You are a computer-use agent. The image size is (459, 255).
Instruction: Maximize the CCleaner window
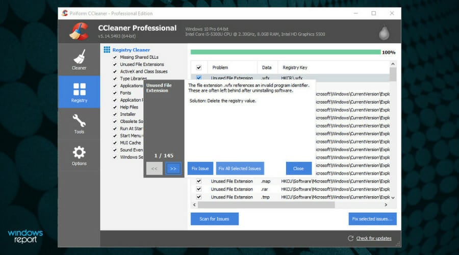(373, 13)
